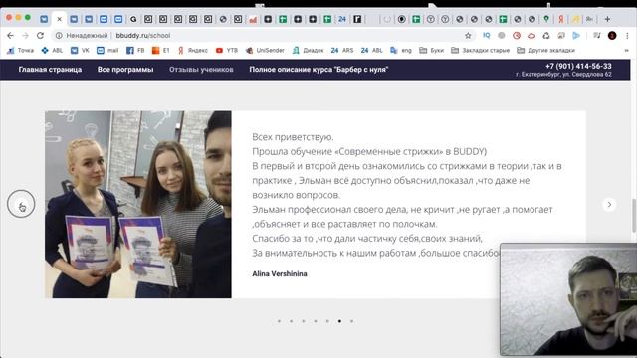
Task: Click reviewer name Alina Vershinina
Action: coord(280,274)
